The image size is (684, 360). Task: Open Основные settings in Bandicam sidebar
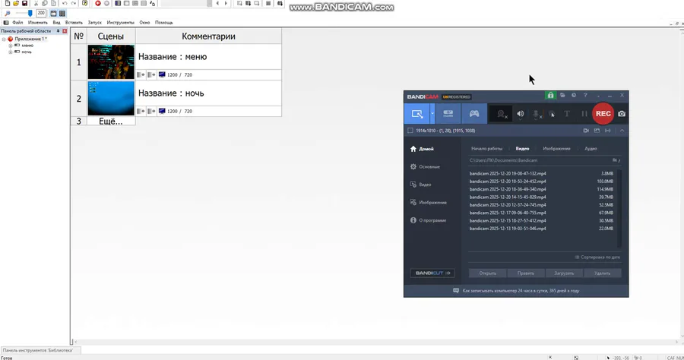425,167
